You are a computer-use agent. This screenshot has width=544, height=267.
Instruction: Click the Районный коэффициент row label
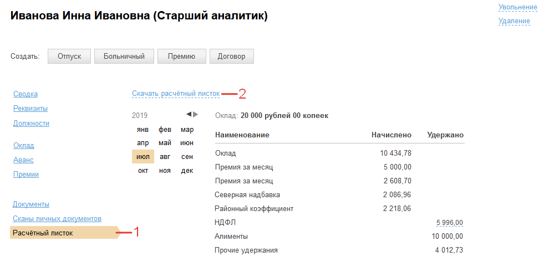click(x=255, y=209)
